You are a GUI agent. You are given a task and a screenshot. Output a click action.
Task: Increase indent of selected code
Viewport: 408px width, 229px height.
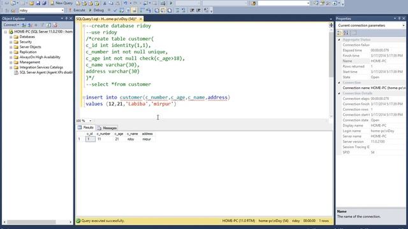pos(198,10)
